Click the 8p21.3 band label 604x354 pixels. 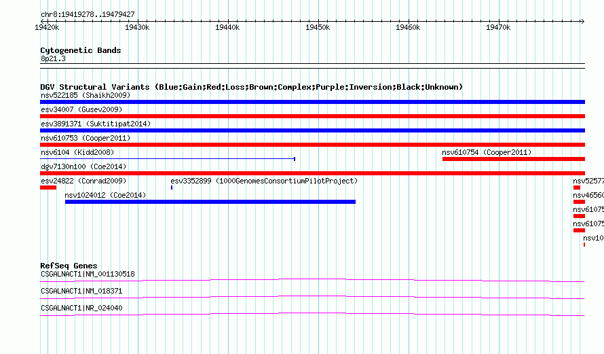coord(53,58)
